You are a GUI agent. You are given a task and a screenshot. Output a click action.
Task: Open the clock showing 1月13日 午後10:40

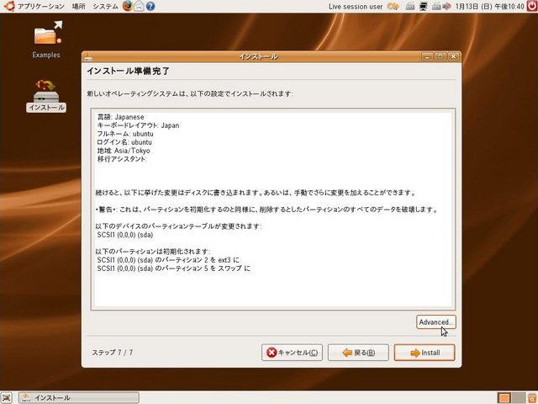click(x=489, y=7)
